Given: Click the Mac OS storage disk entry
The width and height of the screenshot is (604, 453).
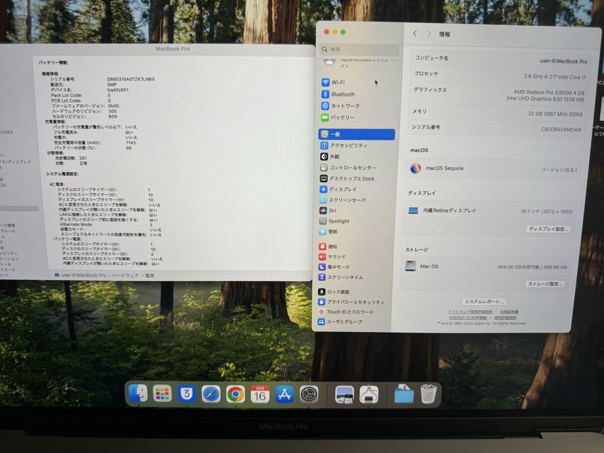Looking at the screenshot, I should (x=487, y=266).
